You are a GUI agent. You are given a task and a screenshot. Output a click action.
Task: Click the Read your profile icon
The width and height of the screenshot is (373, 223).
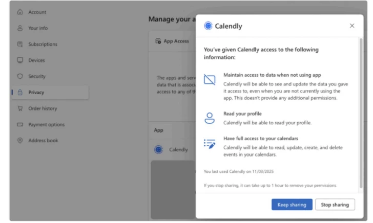coord(210,118)
